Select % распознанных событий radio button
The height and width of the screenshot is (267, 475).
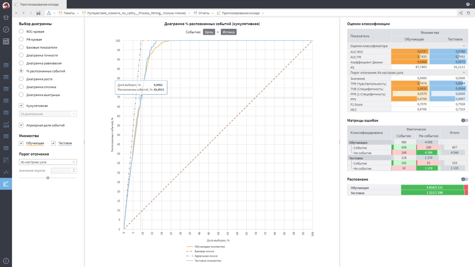tap(21, 71)
